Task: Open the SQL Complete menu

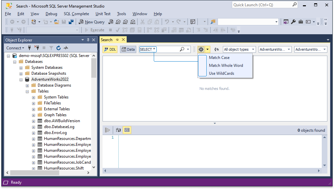Action: pyautogui.click(x=76, y=14)
